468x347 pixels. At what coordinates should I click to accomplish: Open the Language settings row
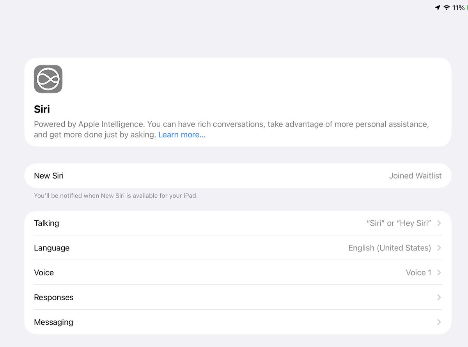pyautogui.click(x=238, y=248)
